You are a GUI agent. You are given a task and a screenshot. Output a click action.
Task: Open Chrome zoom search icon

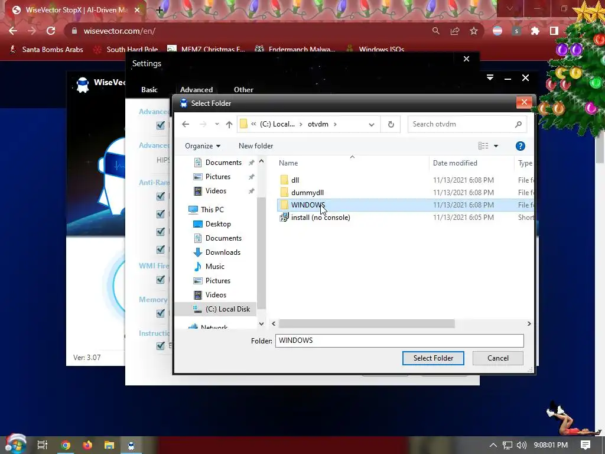(x=436, y=31)
